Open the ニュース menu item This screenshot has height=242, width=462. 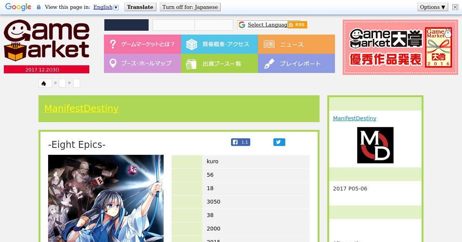click(296, 44)
